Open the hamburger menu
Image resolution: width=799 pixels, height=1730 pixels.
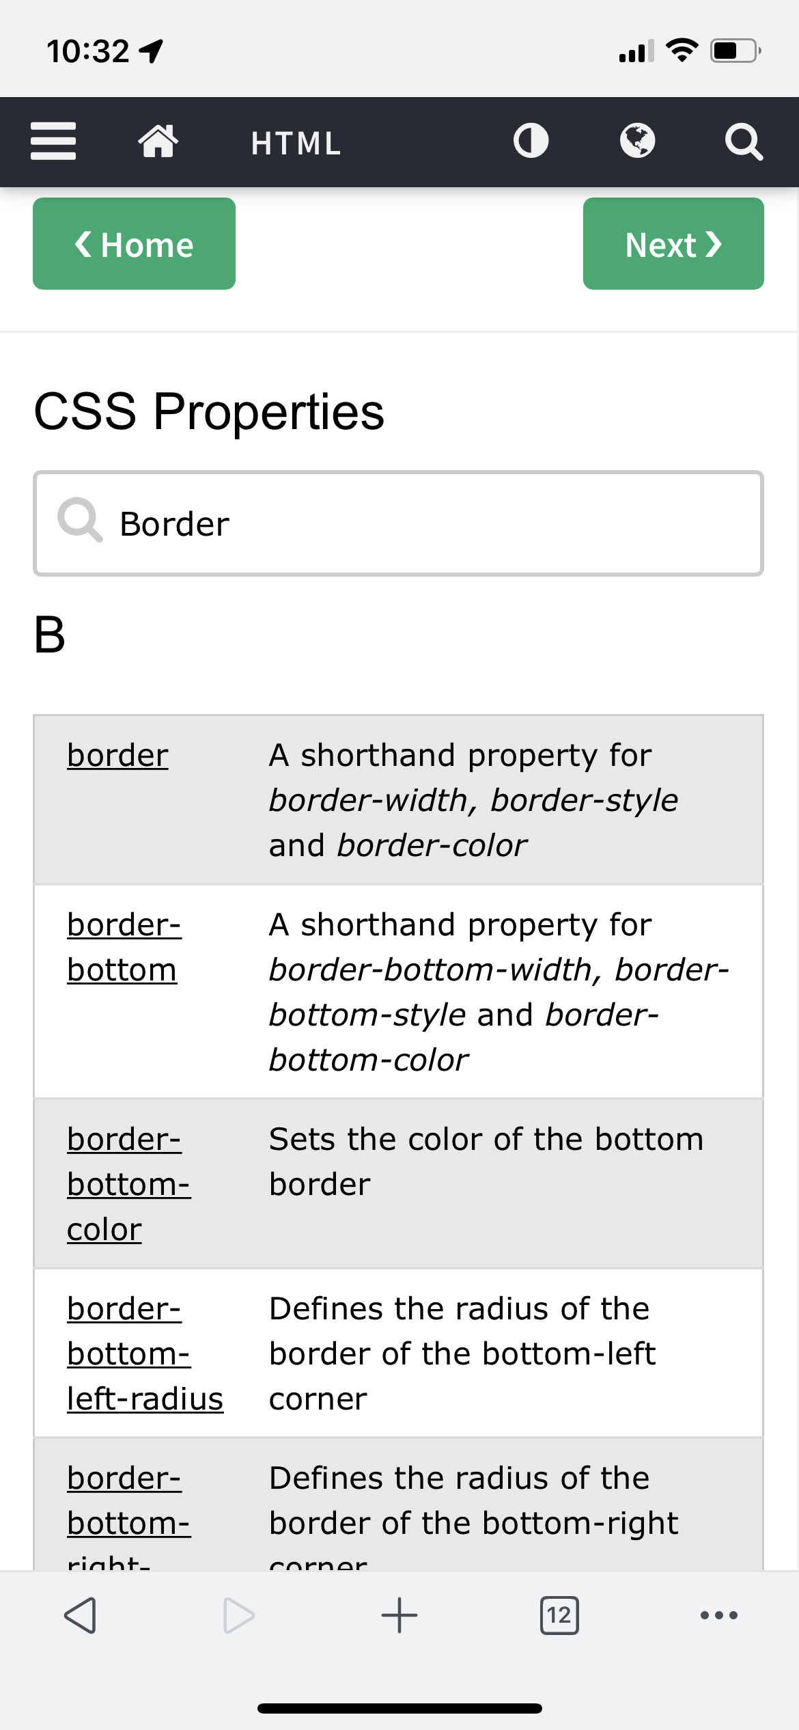coord(53,141)
